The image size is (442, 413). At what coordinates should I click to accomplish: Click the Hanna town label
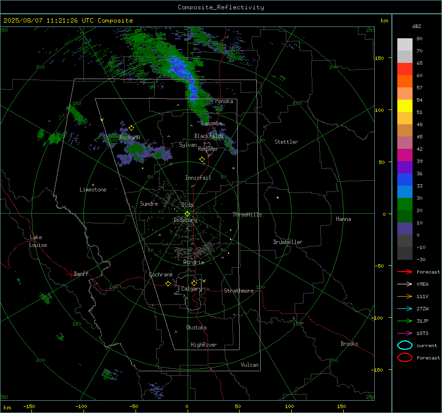click(x=343, y=219)
